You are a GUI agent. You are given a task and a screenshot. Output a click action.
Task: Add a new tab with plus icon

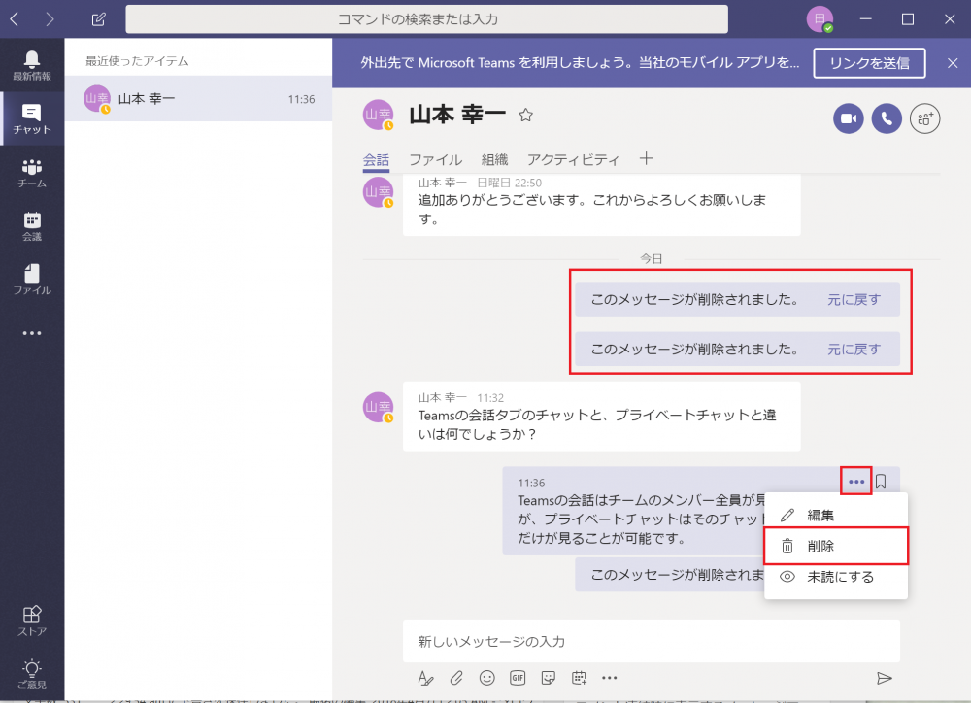[646, 158]
